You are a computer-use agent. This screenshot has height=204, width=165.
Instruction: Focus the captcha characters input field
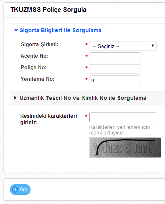pyautogui.click(x=123, y=117)
